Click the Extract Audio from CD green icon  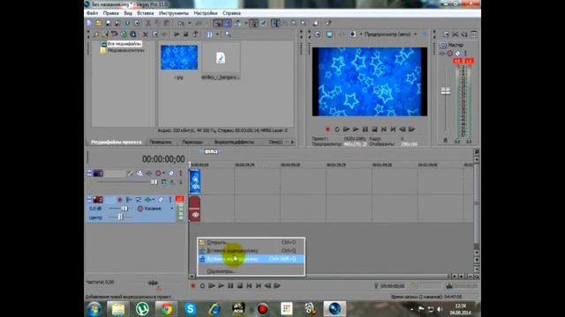coord(124,34)
